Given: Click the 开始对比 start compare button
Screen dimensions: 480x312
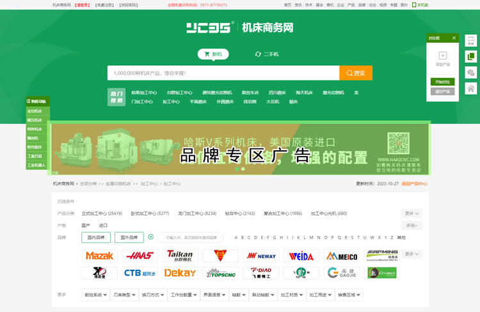Looking at the screenshot, I should (x=443, y=82).
